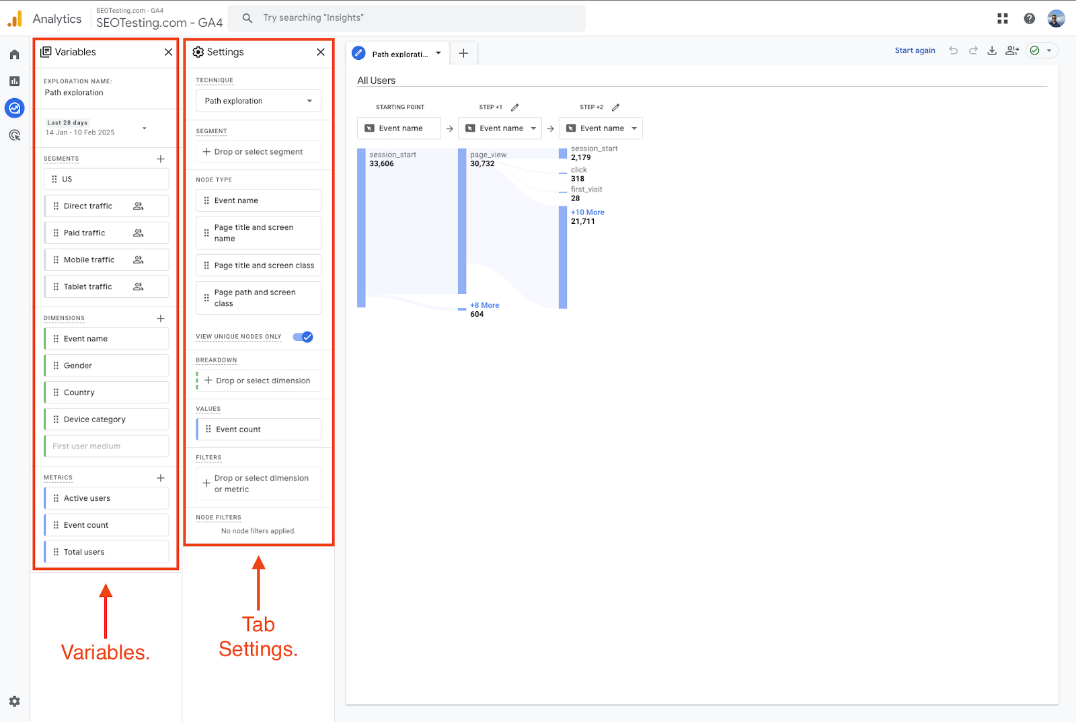Switch to the Path exploration tab

pyautogui.click(x=398, y=52)
